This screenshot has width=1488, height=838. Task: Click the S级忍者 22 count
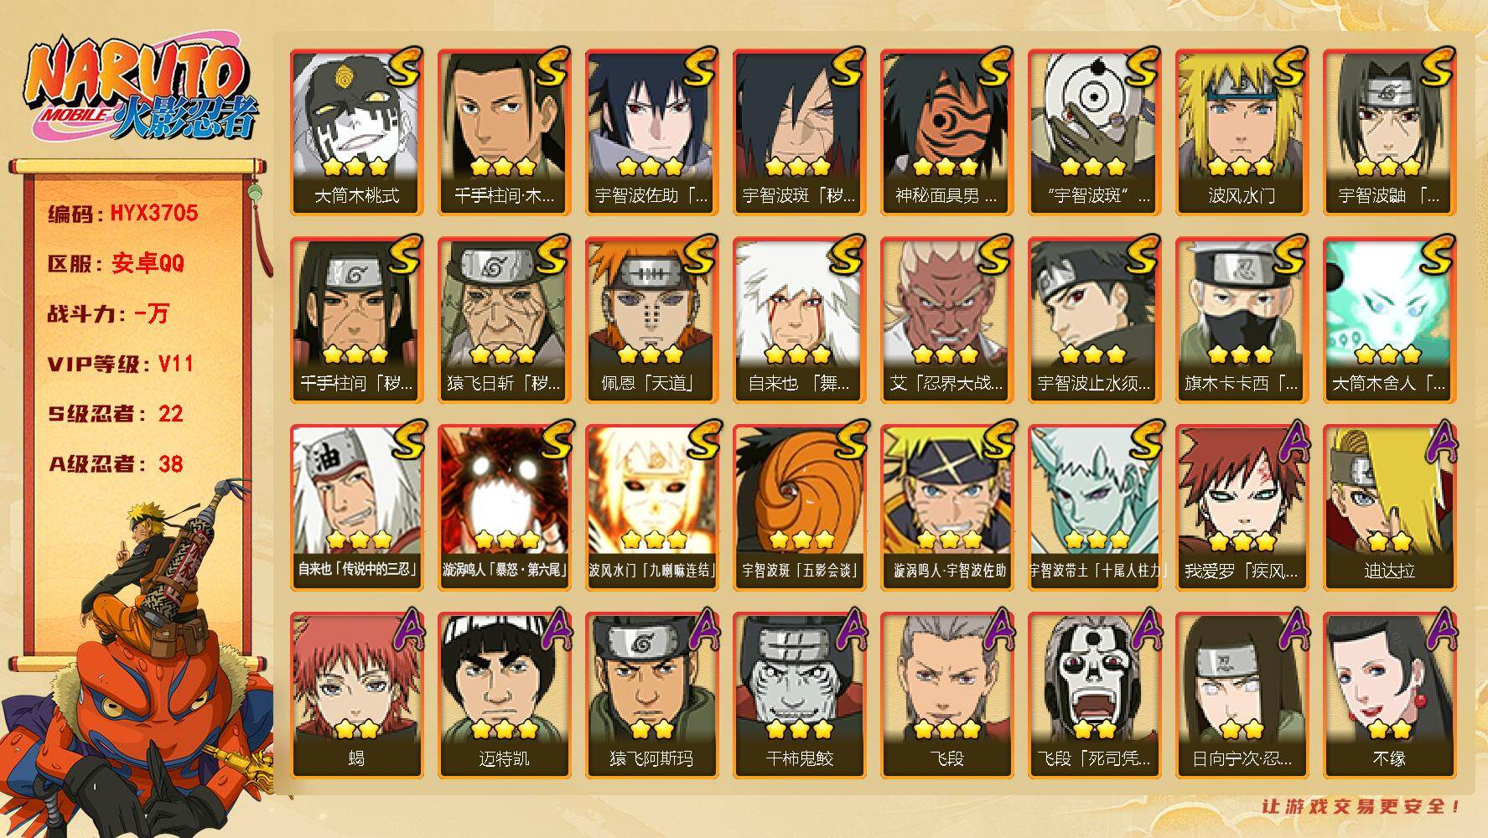point(116,414)
